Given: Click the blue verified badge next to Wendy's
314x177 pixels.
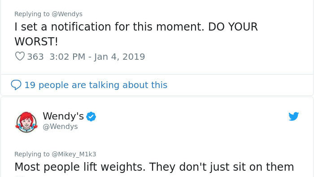Looking at the screenshot, I should tap(91, 116).
